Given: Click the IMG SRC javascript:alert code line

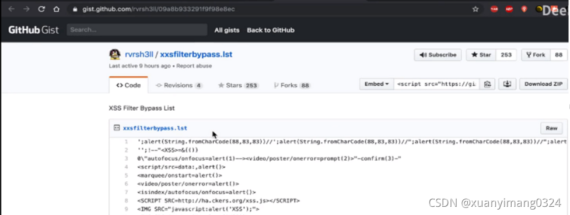Looking at the screenshot, I should tap(198, 209).
